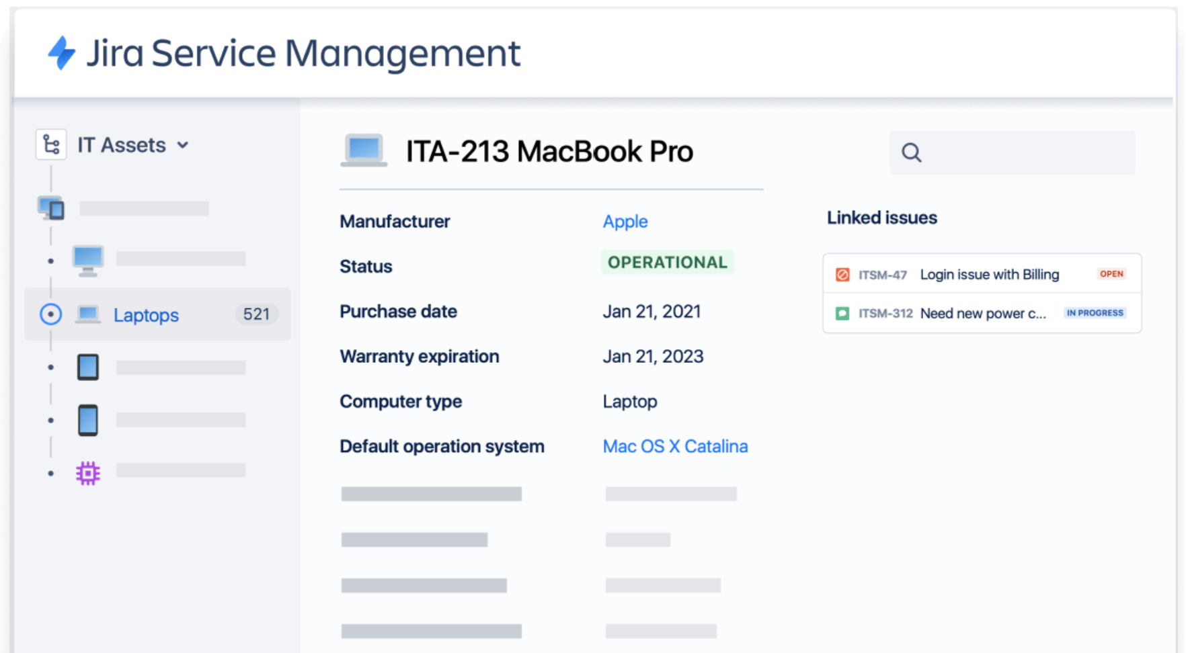Focus the search input field
The height and width of the screenshot is (653, 1186).
1012,153
